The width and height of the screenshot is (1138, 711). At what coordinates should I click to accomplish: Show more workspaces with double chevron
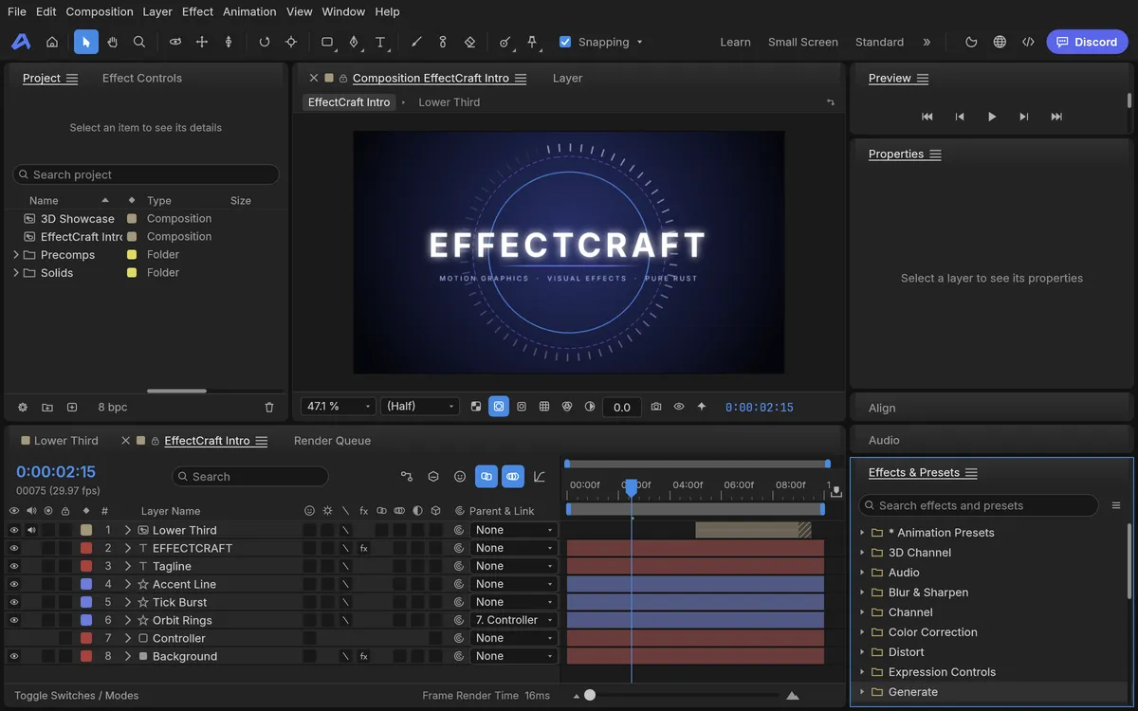coord(927,42)
